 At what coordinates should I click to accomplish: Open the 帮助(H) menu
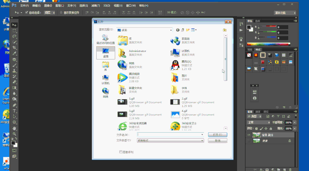click(x=143, y=6)
